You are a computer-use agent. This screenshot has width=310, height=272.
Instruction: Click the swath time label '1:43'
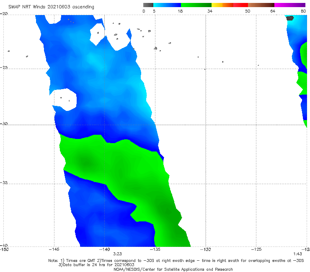pos(297,254)
